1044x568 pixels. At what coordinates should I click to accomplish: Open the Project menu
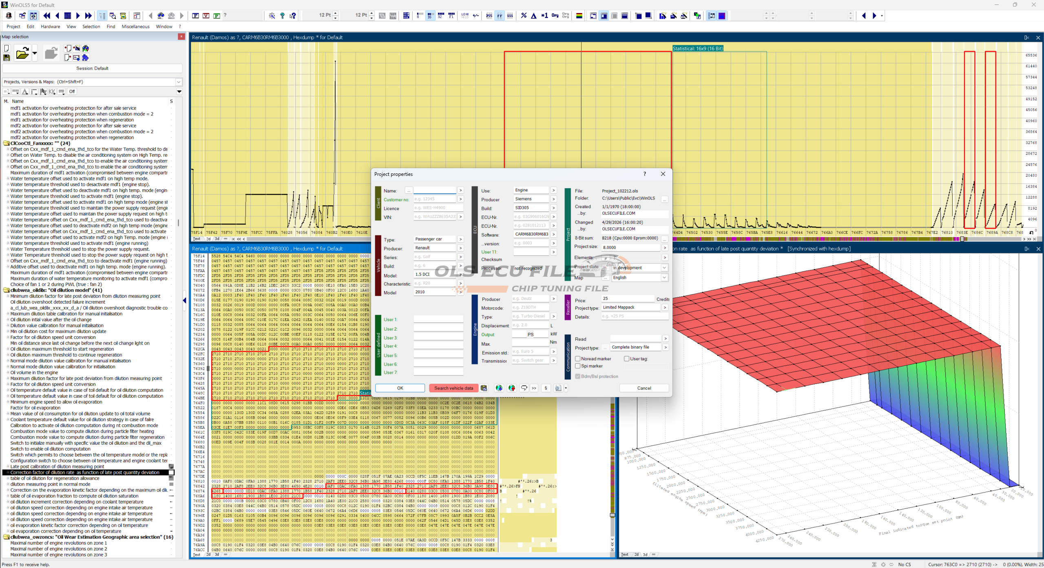(x=13, y=27)
